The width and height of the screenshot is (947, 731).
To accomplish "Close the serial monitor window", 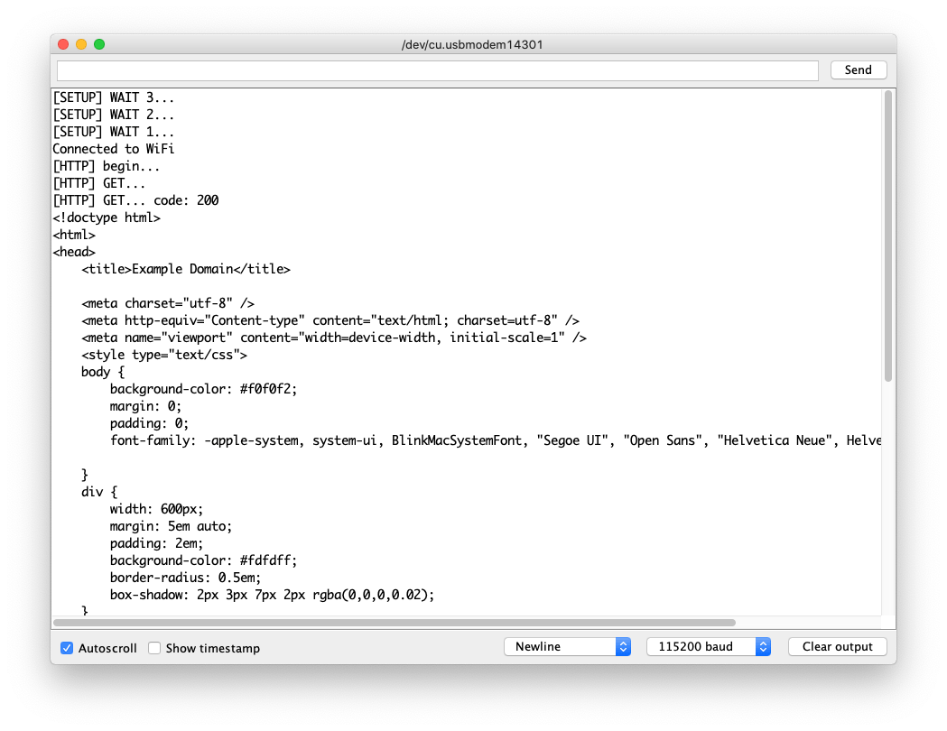I will (x=63, y=44).
